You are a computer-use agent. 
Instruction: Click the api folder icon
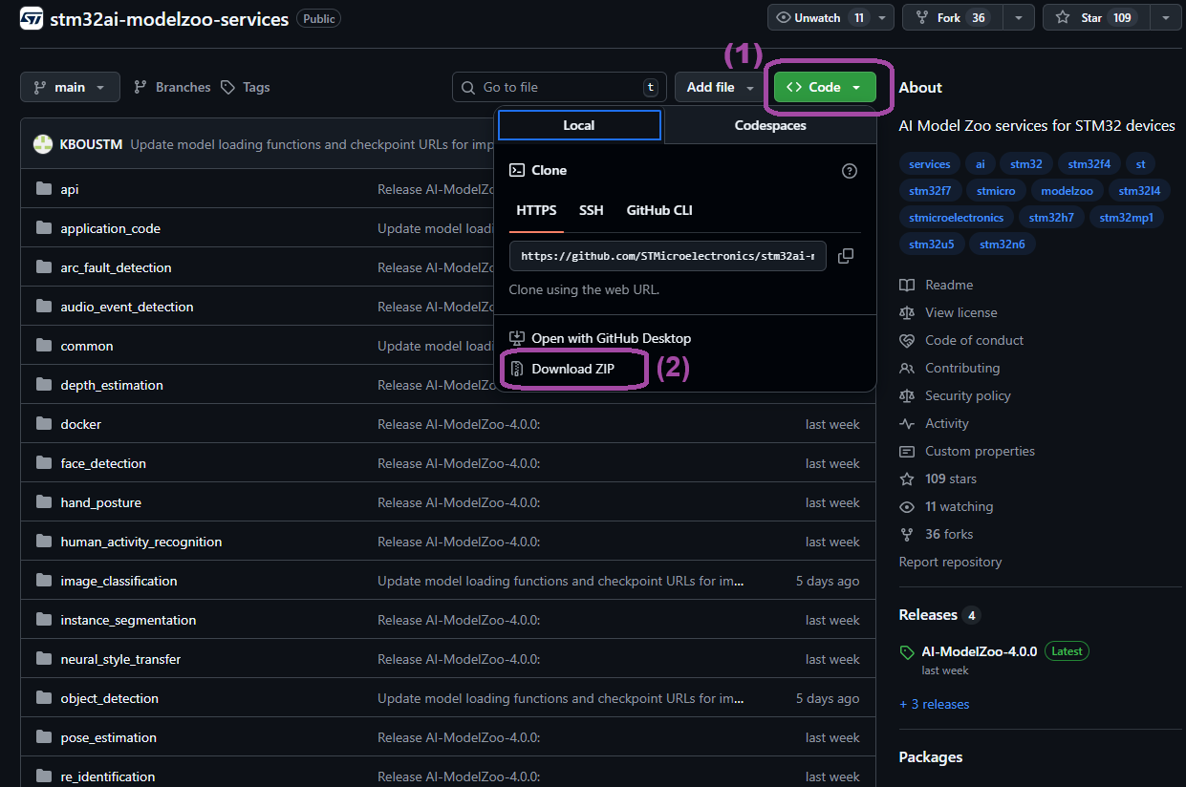tap(43, 189)
